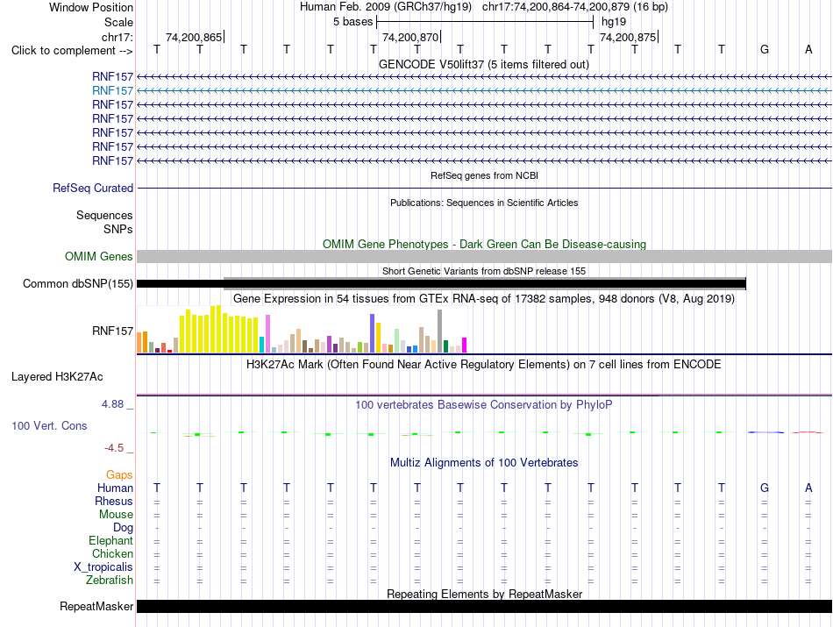Open the OMIM Gene Phenotypes track title

(x=484, y=244)
